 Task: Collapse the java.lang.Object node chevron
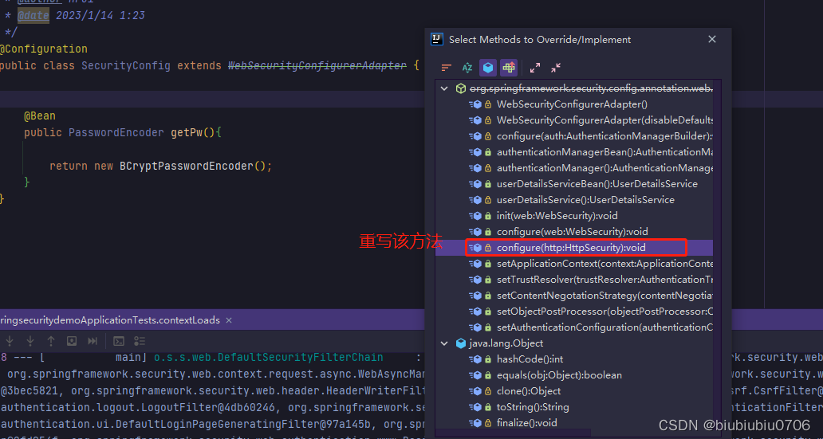pos(444,343)
